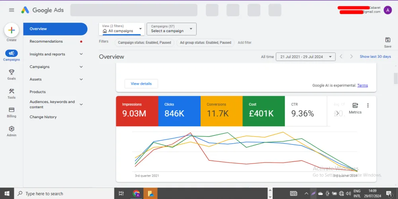Screen dimensions: 398x199
Task: Click the Add filter option
Action: 244,43
